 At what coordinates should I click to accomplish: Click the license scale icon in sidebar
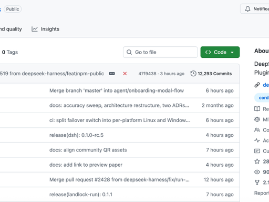coord(257,119)
